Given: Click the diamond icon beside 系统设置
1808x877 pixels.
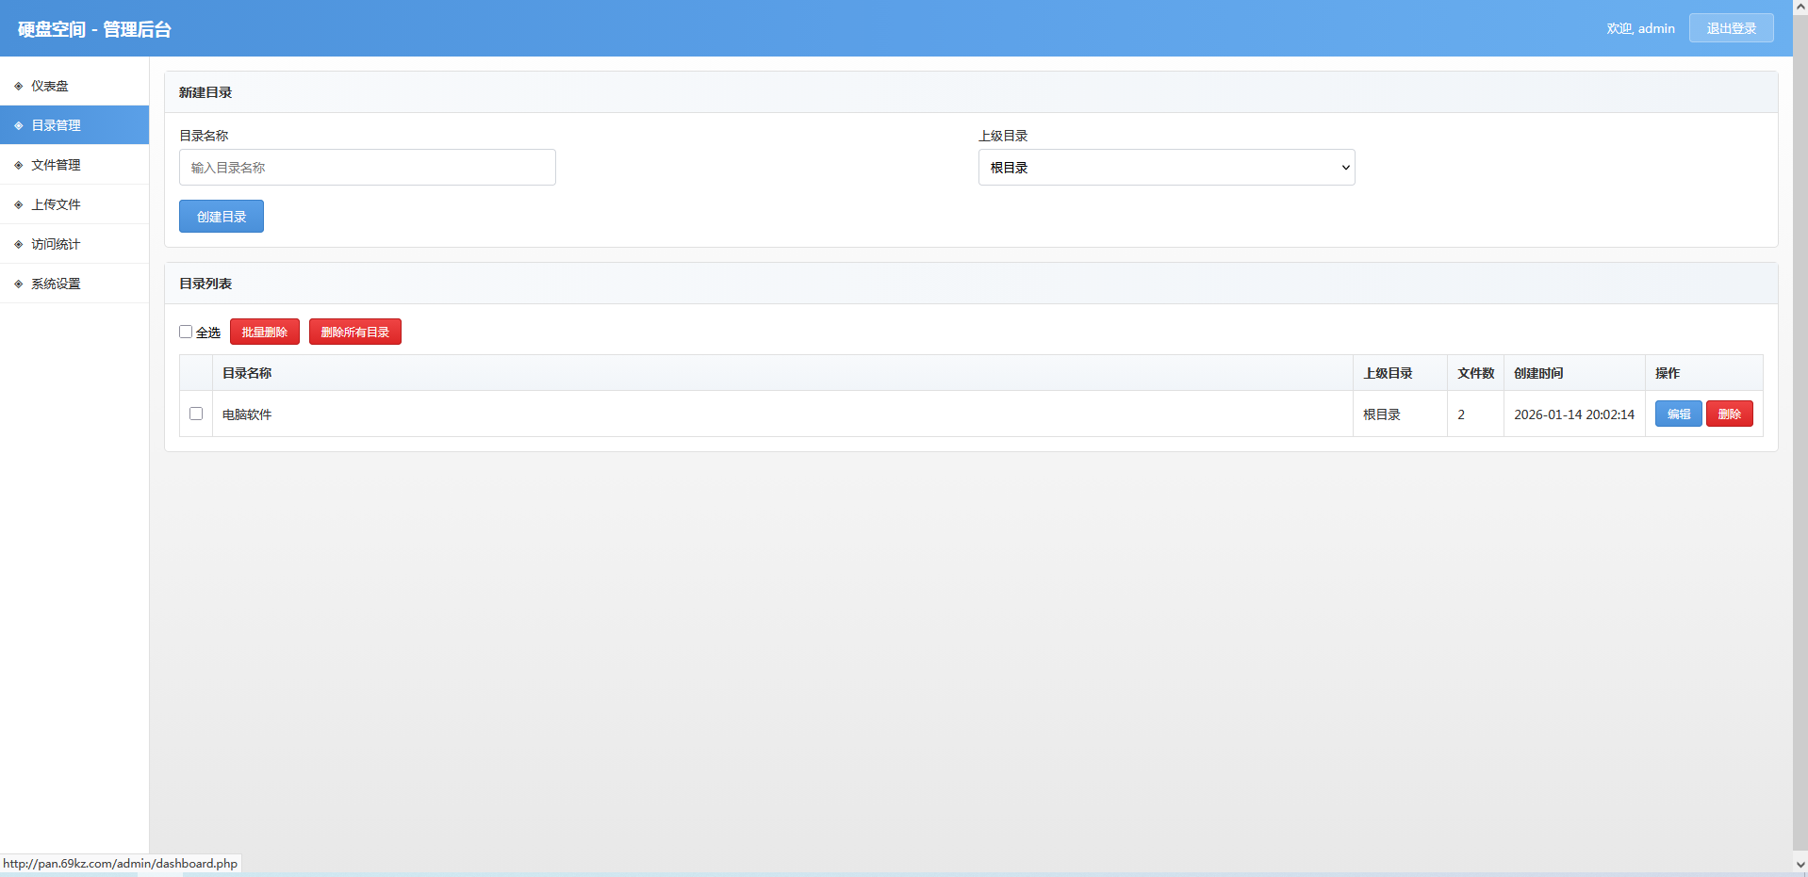Looking at the screenshot, I should pyautogui.click(x=18, y=284).
